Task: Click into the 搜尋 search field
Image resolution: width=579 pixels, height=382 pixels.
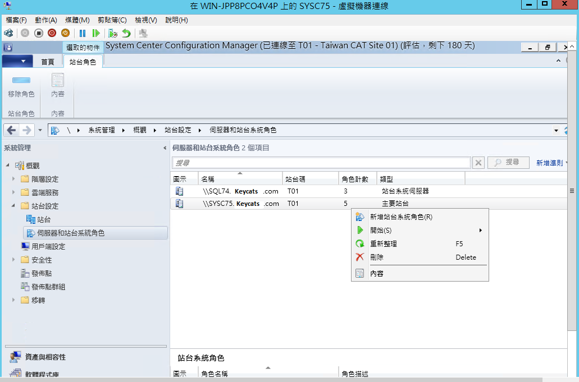Action: point(321,163)
